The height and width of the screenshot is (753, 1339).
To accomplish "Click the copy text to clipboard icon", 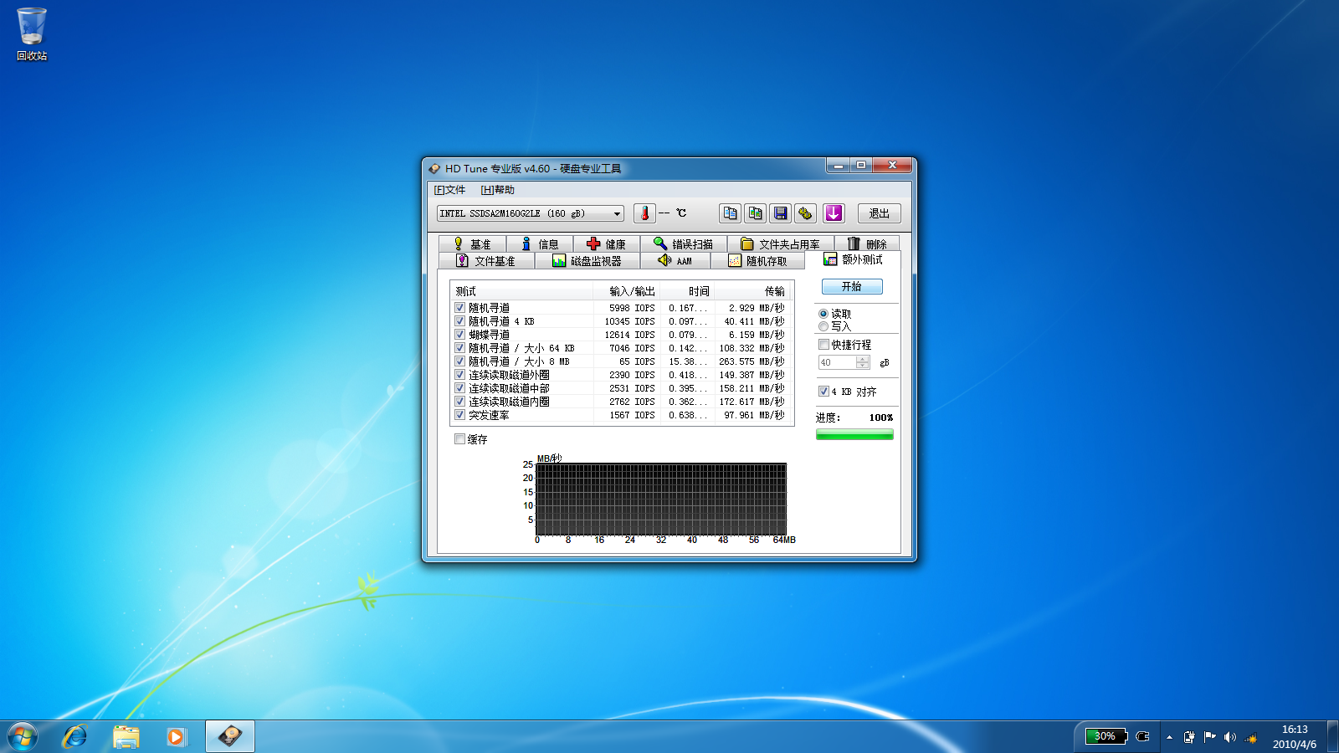I will click(730, 213).
